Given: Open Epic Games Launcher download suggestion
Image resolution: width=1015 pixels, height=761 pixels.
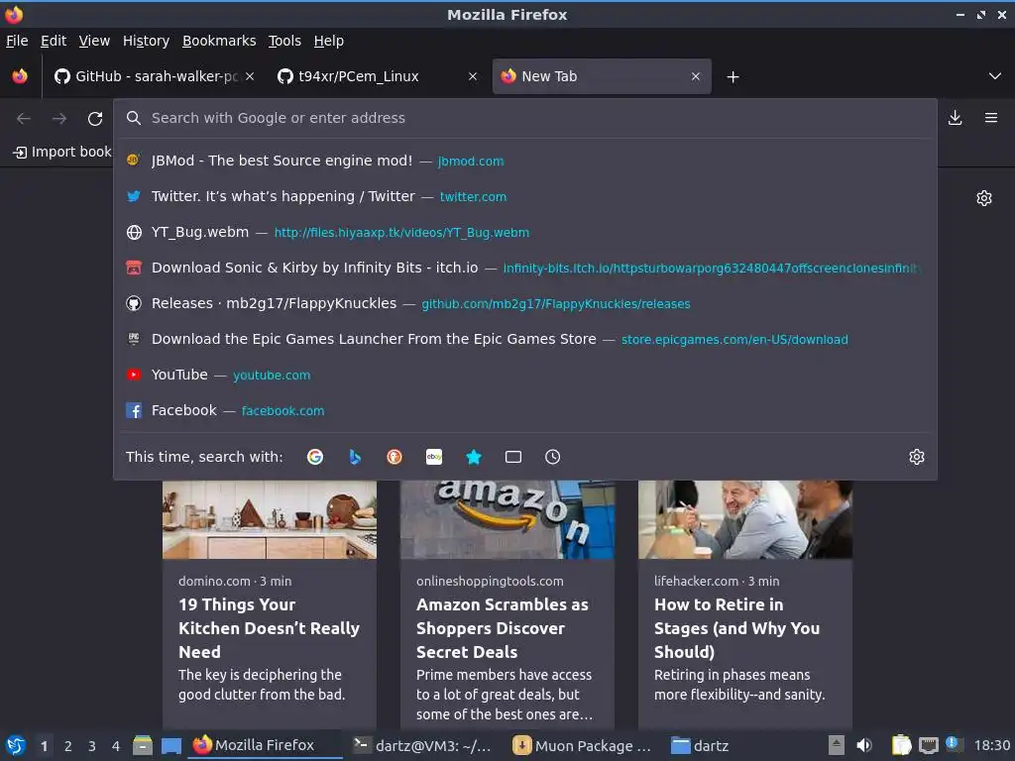Looking at the screenshot, I should click(x=525, y=339).
